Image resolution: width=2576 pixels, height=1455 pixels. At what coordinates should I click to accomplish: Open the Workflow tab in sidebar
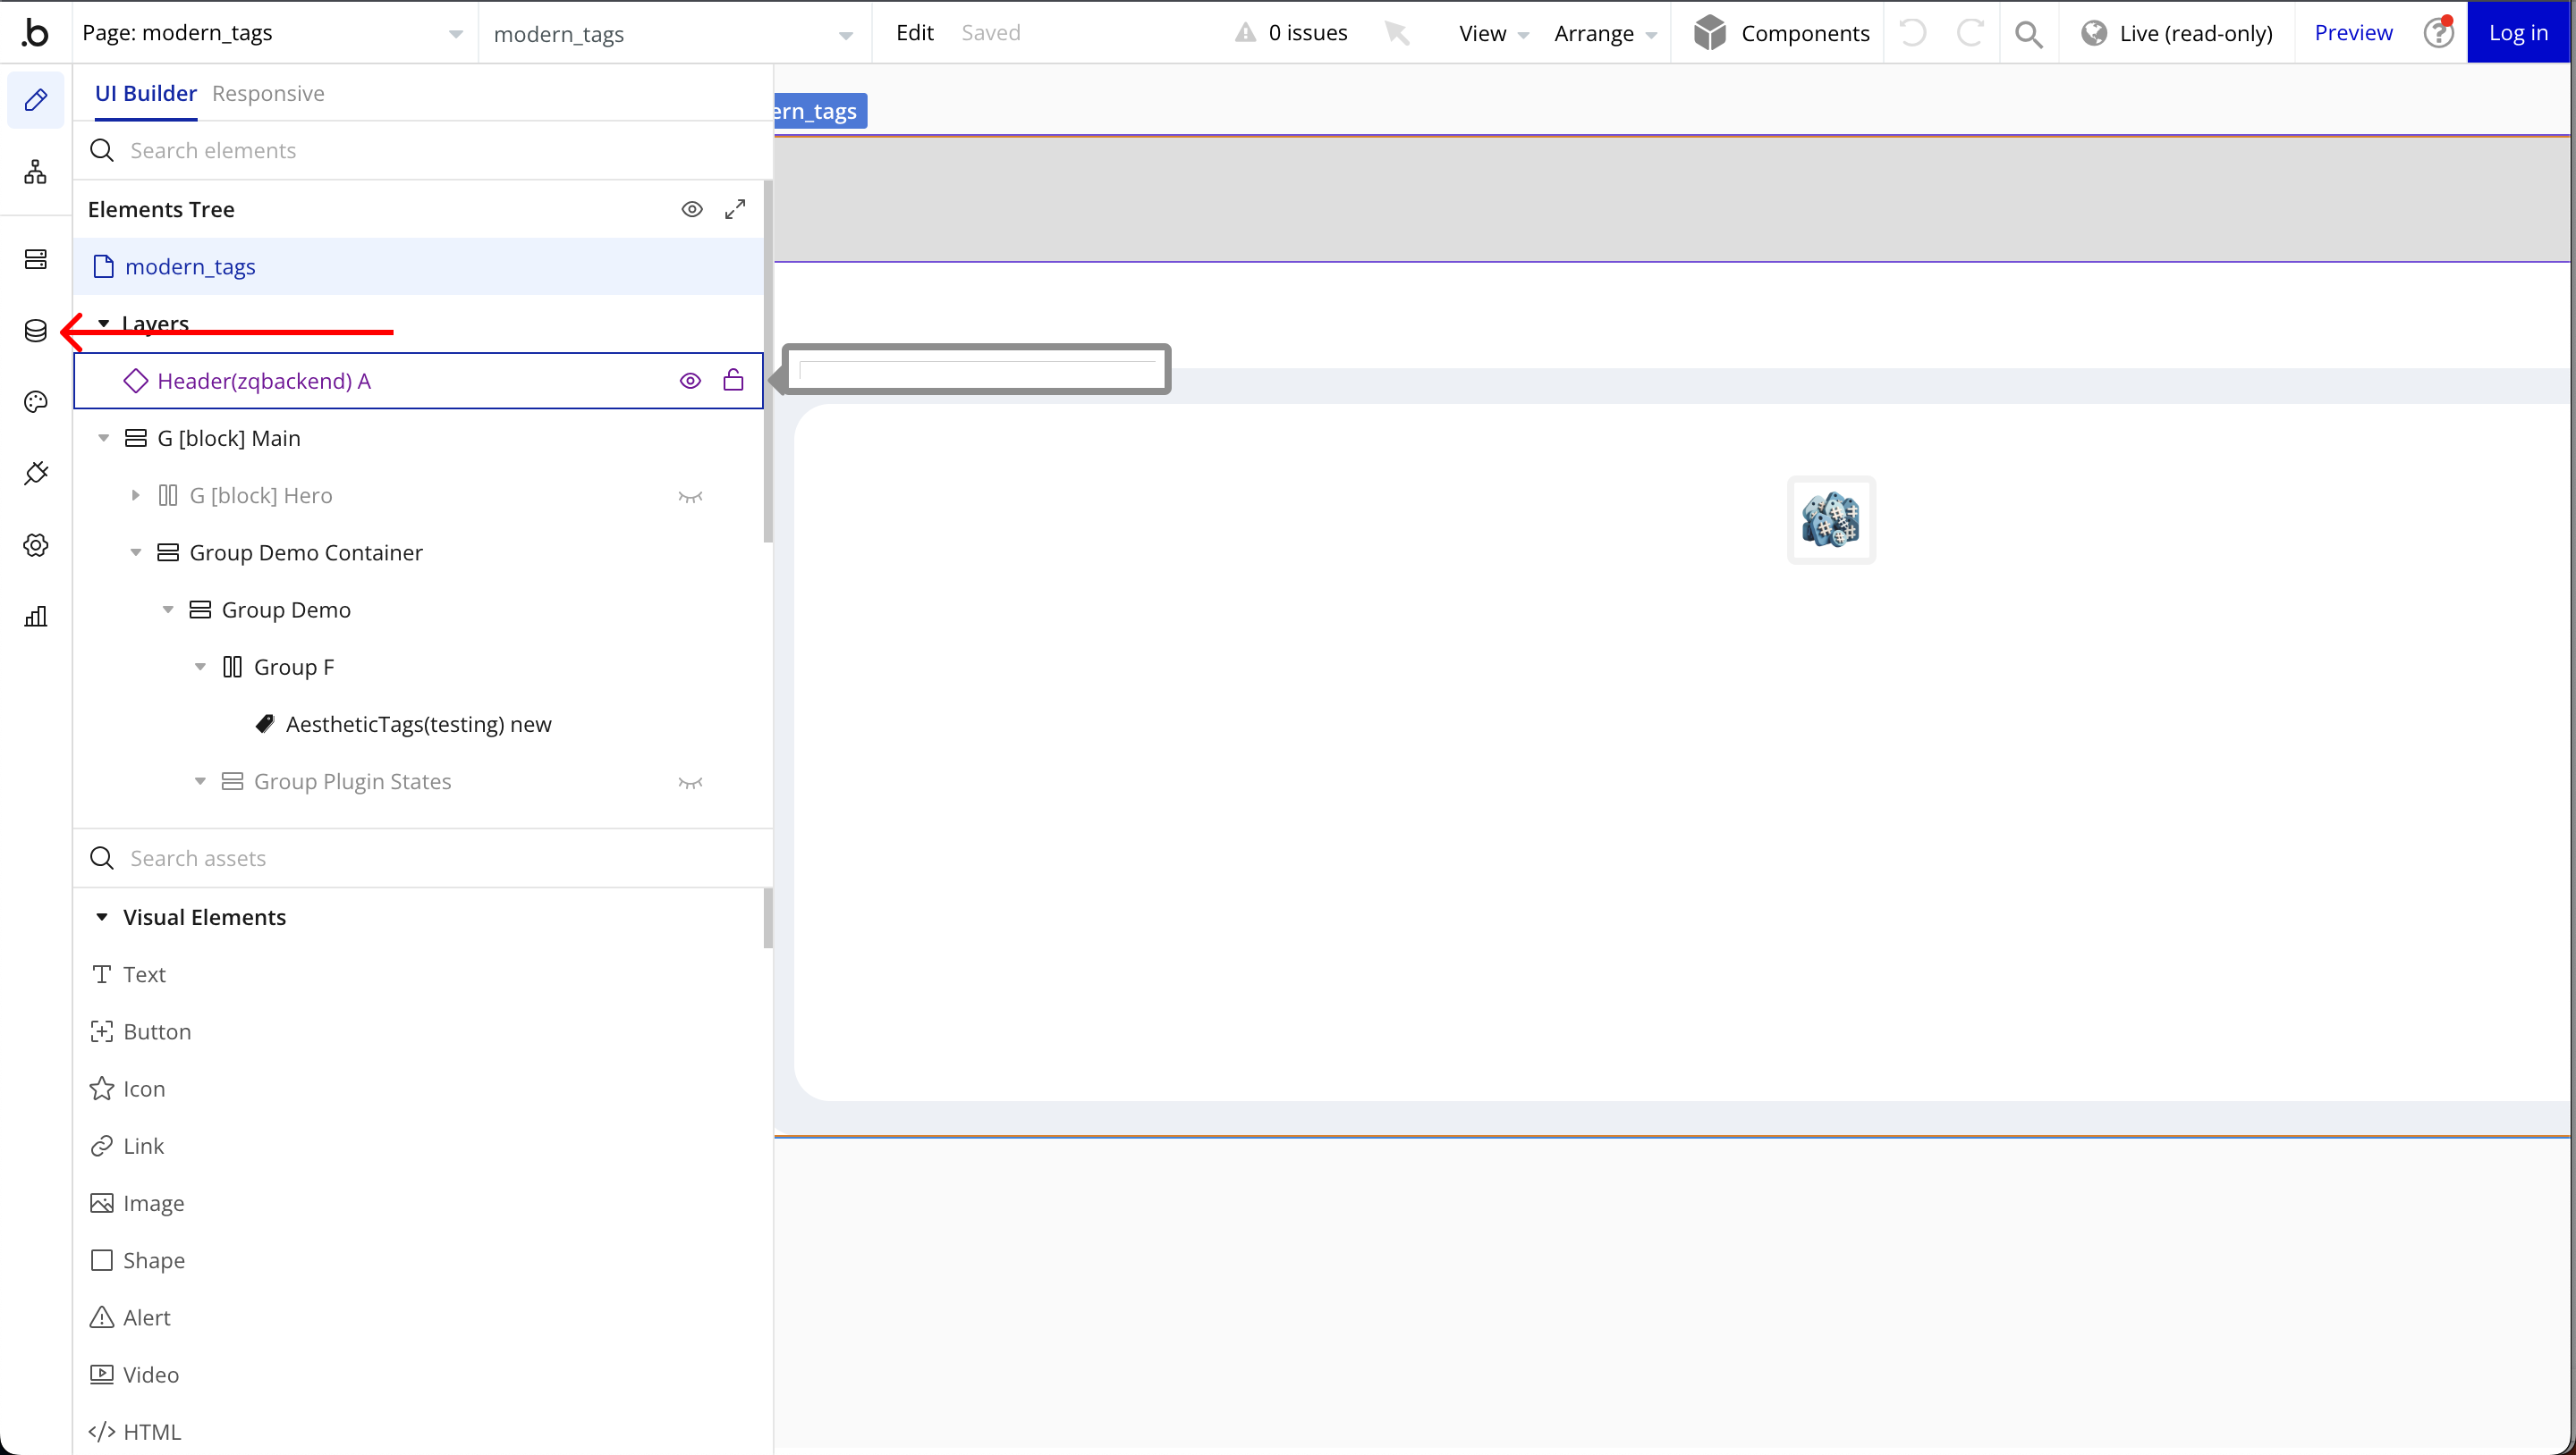pyautogui.click(x=35, y=172)
